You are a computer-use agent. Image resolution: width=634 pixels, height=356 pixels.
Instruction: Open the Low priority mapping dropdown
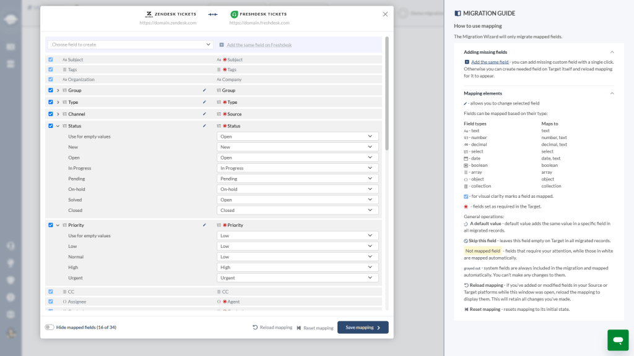pos(298,246)
